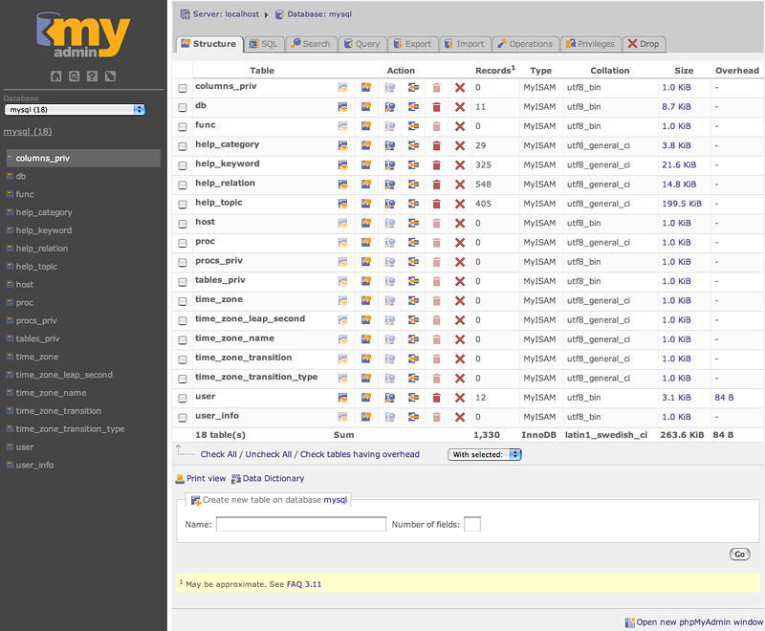Screen dimensions: 765x631
Task: Click the Home icon in the sidebar
Action: coord(56,76)
